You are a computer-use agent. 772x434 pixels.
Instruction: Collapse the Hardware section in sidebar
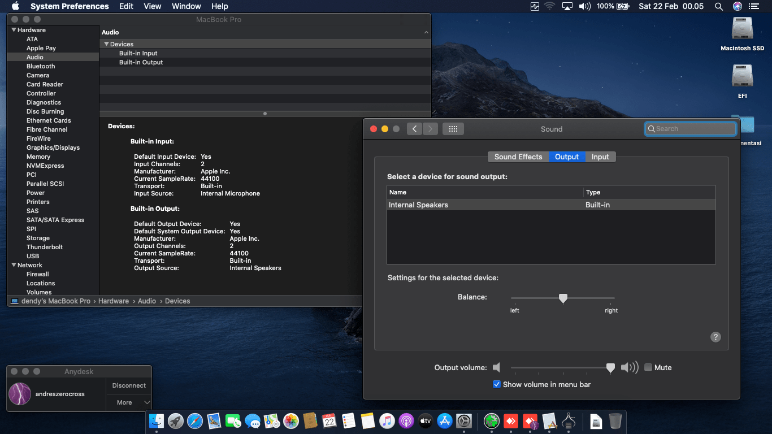point(14,30)
